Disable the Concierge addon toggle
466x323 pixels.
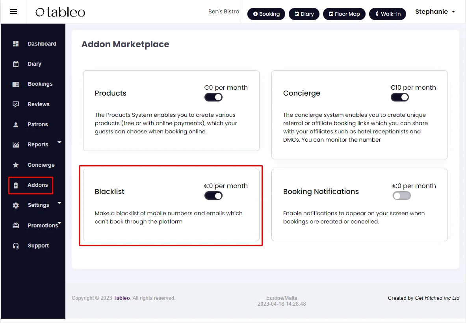tap(399, 97)
